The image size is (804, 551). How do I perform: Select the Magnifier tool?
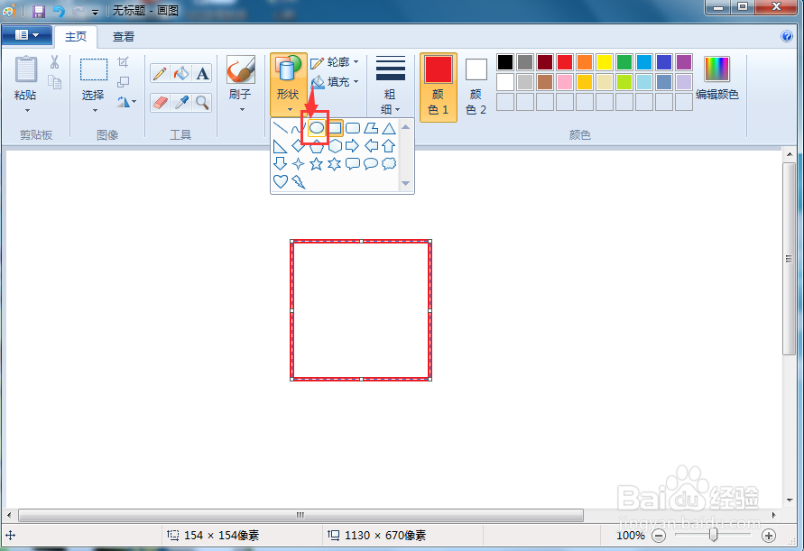pyautogui.click(x=202, y=103)
